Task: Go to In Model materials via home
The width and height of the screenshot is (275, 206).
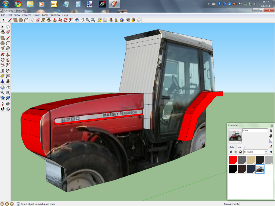Action: [241, 152]
